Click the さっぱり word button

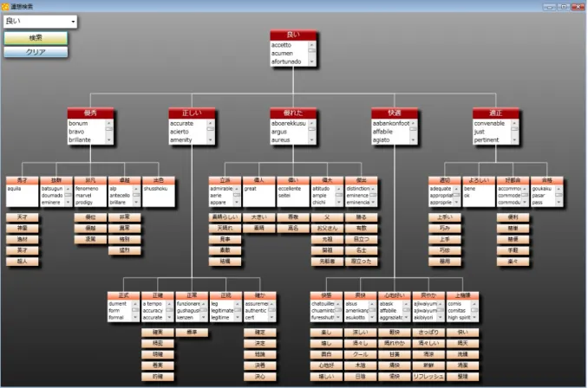tap(428, 333)
